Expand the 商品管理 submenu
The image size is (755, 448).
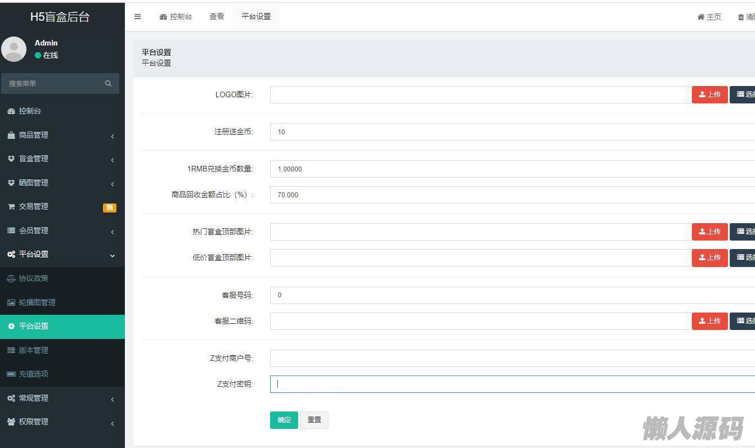tap(62, 135)
